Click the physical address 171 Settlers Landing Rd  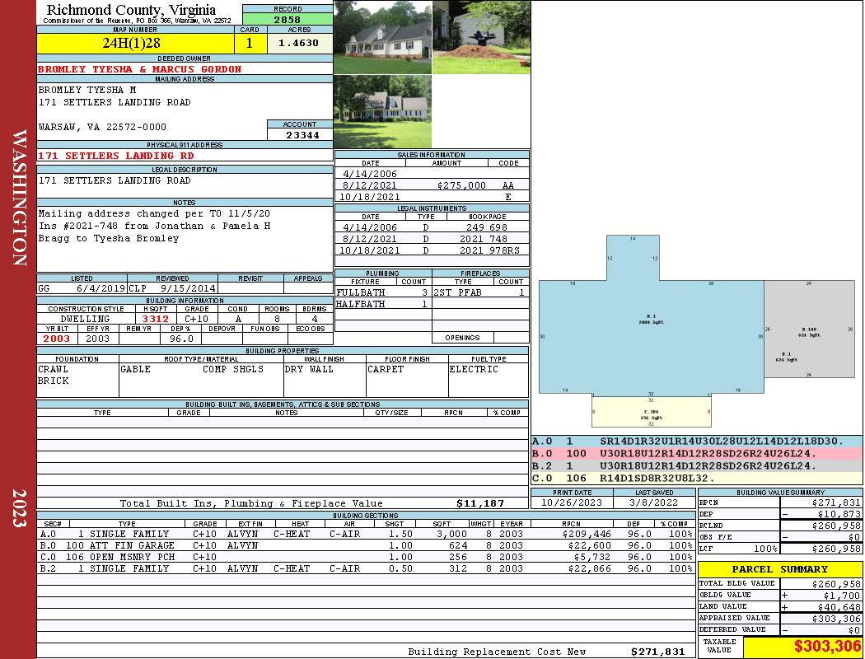pos(117,155)
